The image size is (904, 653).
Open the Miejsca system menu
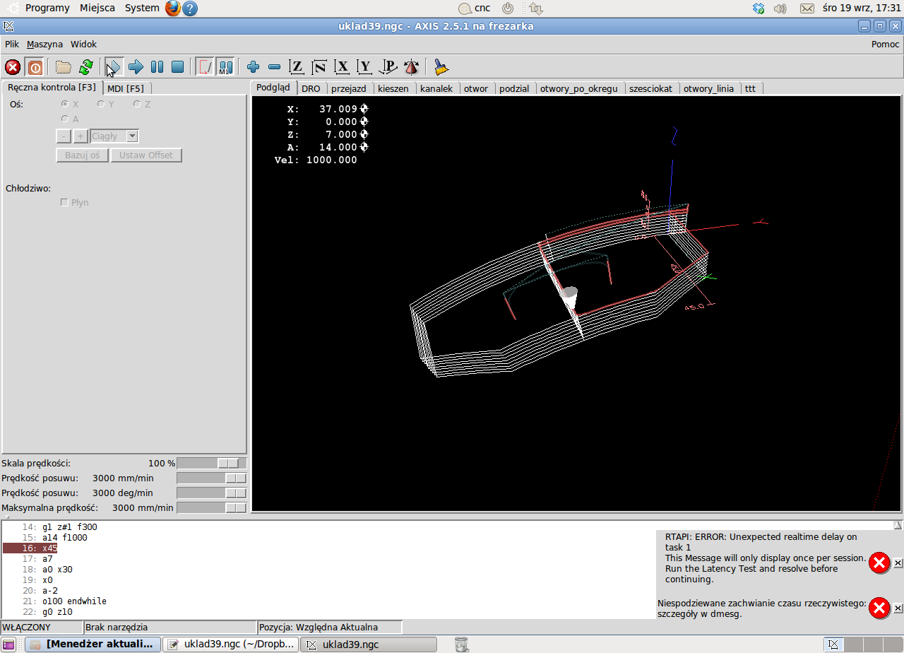[97, 8]
